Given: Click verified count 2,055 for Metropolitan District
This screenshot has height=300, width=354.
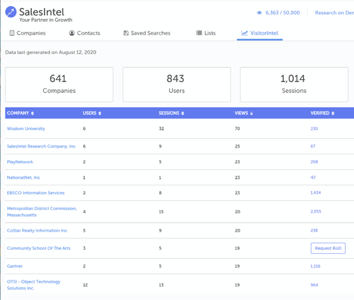Looking at the screenshot, I should pos(315,211).
